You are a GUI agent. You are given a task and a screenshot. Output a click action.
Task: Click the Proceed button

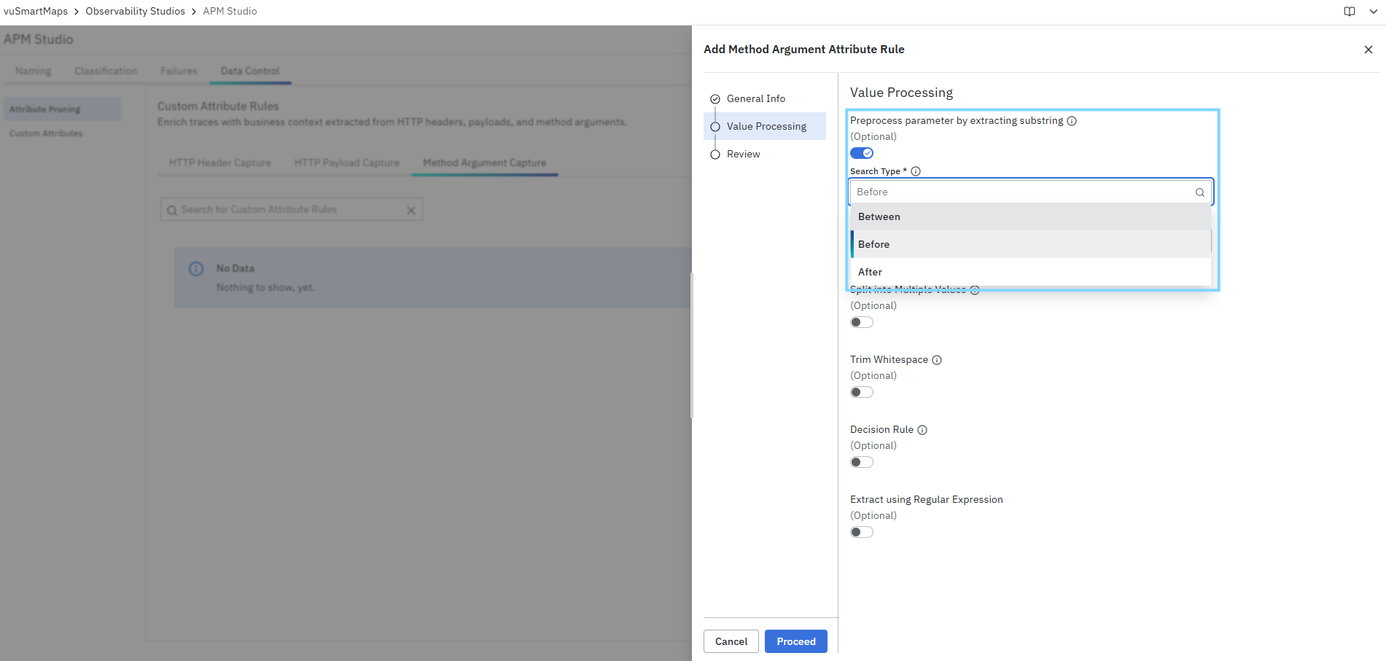796,641
